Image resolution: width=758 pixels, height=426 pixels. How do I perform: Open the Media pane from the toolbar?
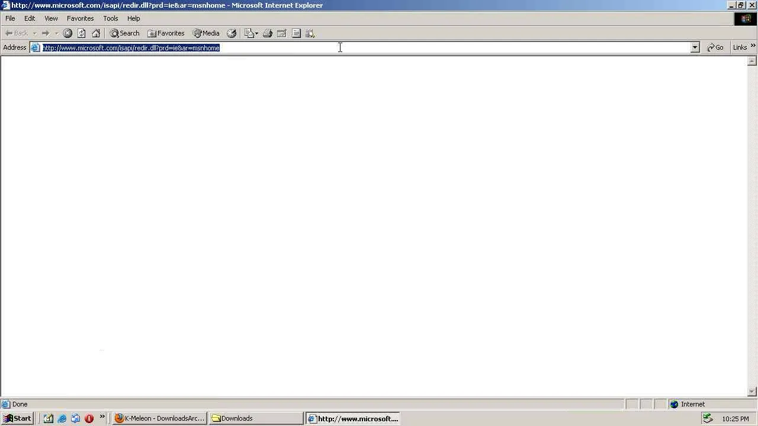[206, 33]
